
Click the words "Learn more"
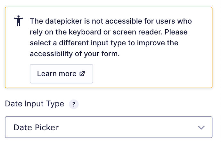[57, 74]
